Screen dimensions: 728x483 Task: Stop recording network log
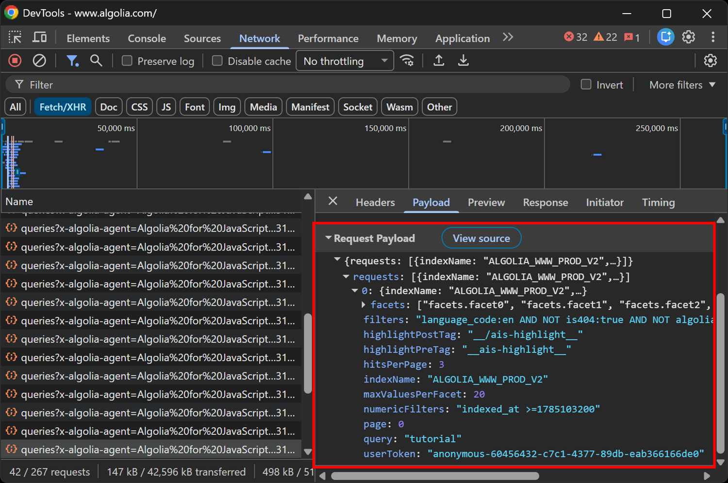[x=15, y=61]
